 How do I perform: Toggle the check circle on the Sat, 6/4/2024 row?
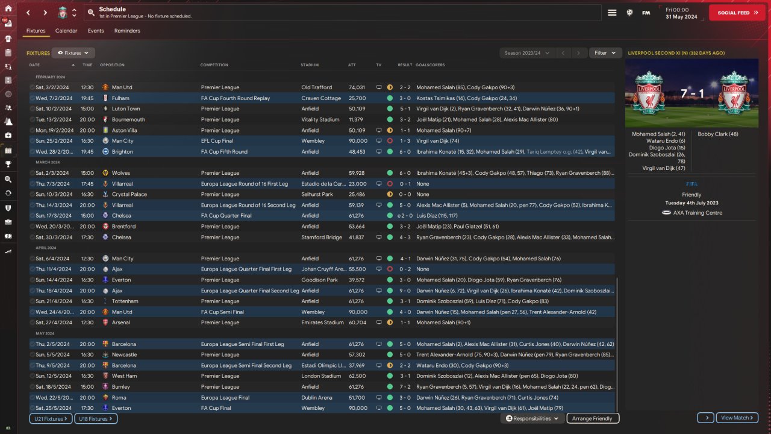pyautogui.click(x=33, y=259)
